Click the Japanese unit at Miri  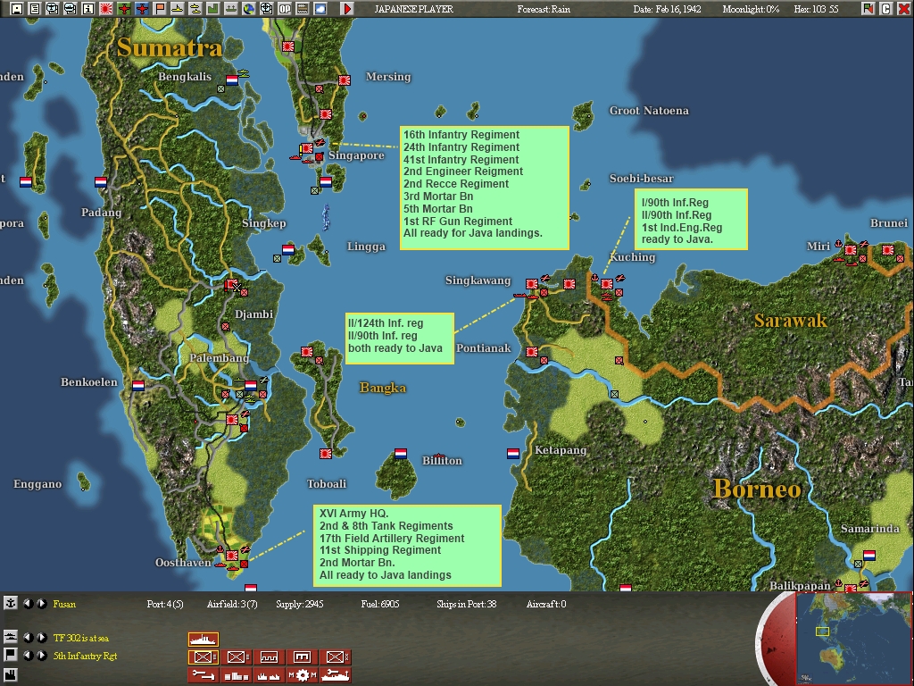pyautogui.click(x=851, y=250)
